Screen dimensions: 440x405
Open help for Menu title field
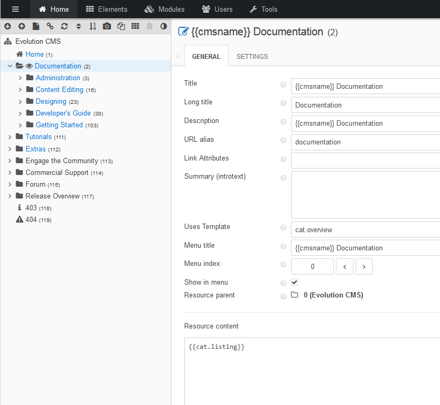[283, 247]
